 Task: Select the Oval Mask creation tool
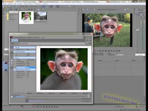[x=12, y=63]
